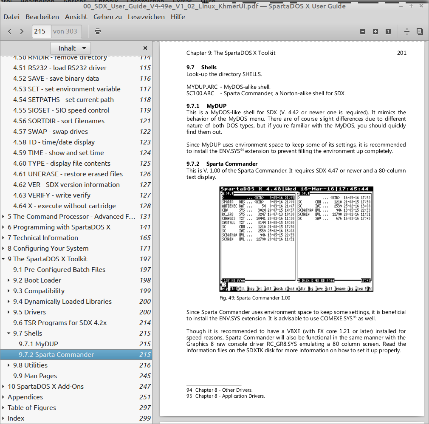Expand section 9.5 Drivers

point(8,312)
